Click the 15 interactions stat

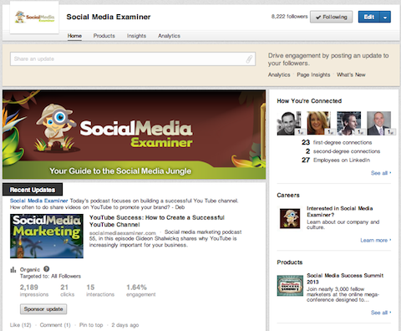[100, 290]
